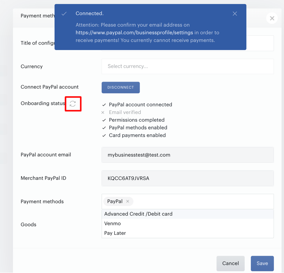Refresh the onboarding status icon
Viewport: 284px width, 273px height.
(73, 104)
